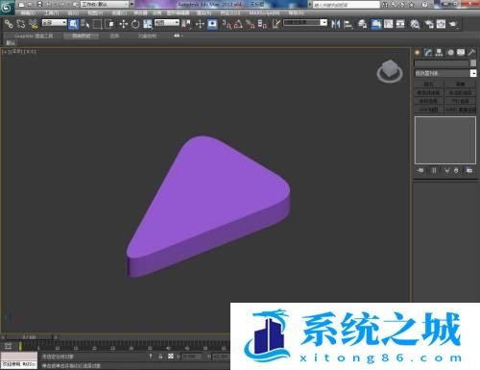Open Edit Named Selection Sets
The height and width of the screenshot is (370, 480).
(276, 24)
